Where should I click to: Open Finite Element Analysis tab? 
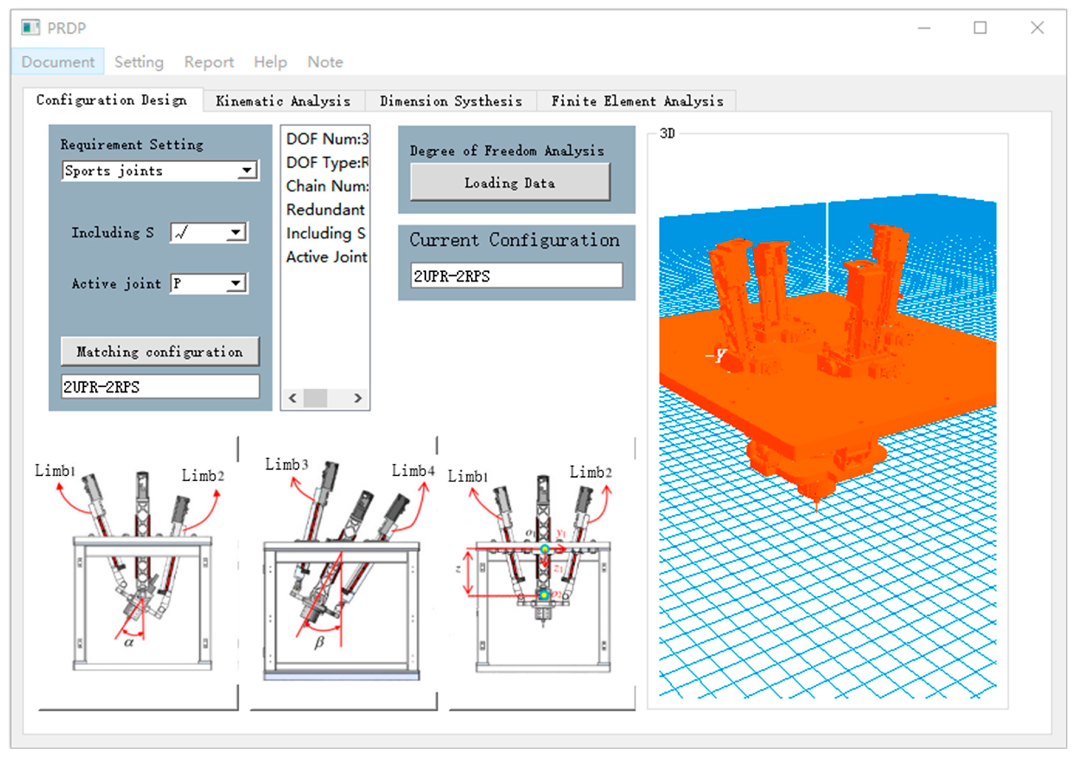point(637,101)
